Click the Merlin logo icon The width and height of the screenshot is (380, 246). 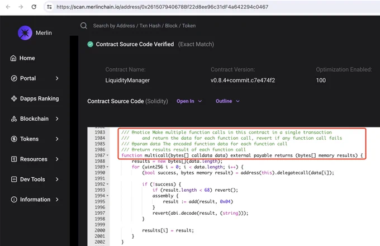pos(25,33)
